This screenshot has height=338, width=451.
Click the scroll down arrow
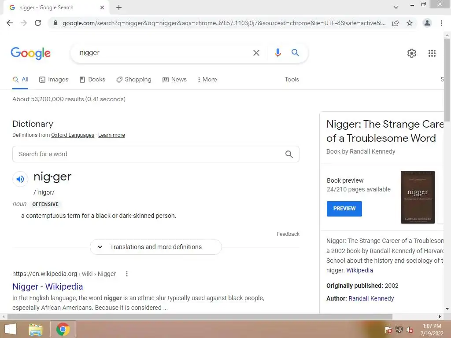[447, 309]
